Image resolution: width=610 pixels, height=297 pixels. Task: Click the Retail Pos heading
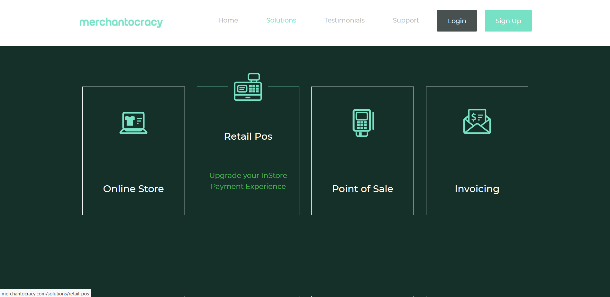[248, 136]
